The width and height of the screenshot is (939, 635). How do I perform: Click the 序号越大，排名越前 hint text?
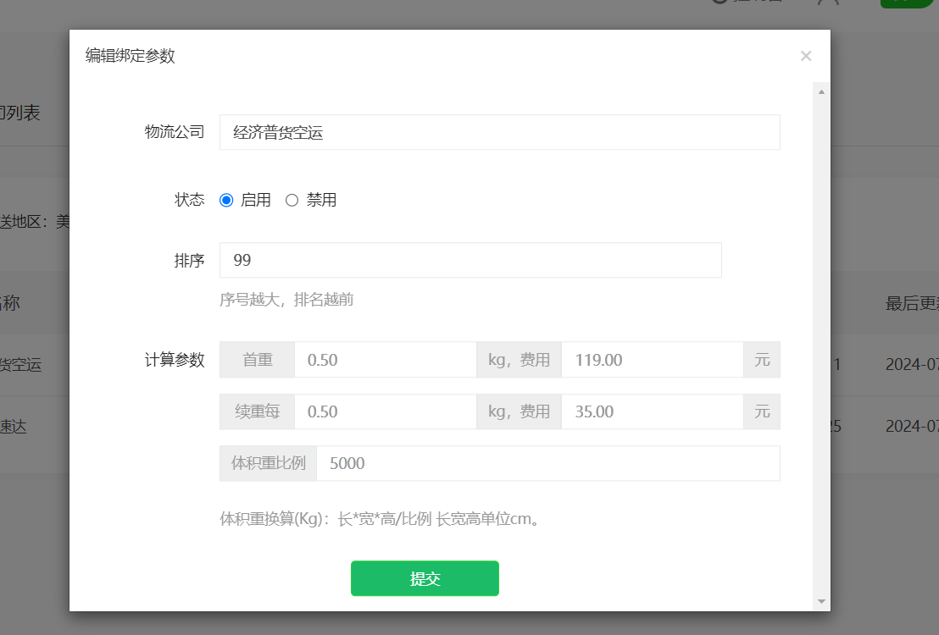pos(286,299)
